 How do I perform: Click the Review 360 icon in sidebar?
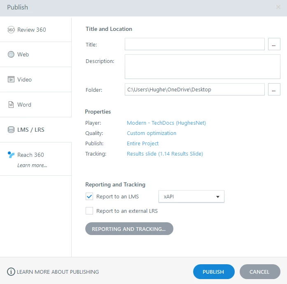pyautogui.click(x=11, y=30)
